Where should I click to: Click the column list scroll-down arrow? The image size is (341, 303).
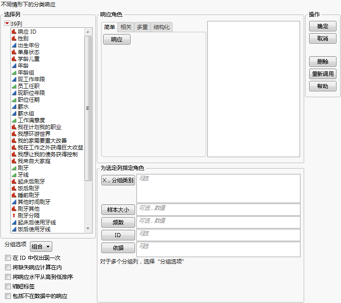coord(88,228)
